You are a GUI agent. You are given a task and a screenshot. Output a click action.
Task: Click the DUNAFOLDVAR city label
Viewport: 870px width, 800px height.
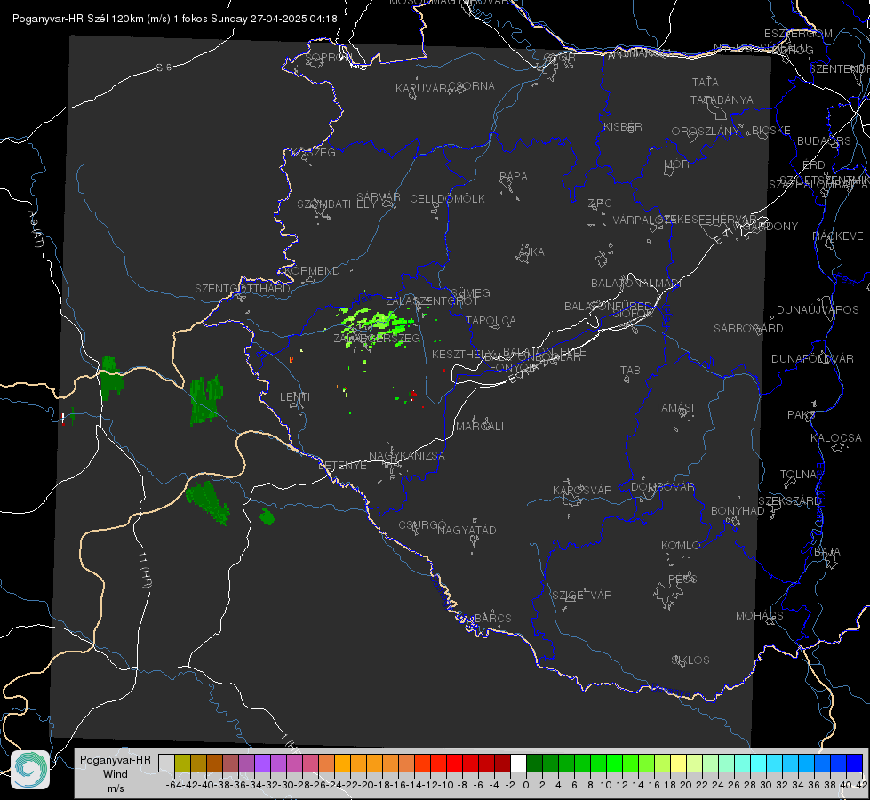point(812,358)
